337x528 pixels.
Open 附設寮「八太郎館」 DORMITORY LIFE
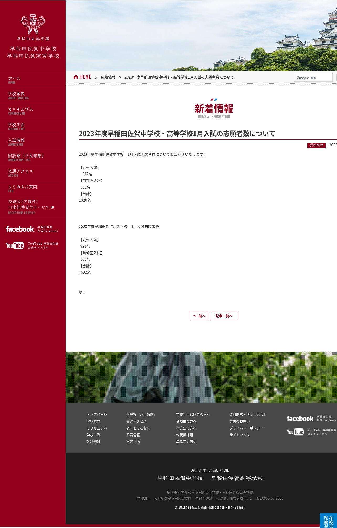pyautogui.click(x=33, y=158)
